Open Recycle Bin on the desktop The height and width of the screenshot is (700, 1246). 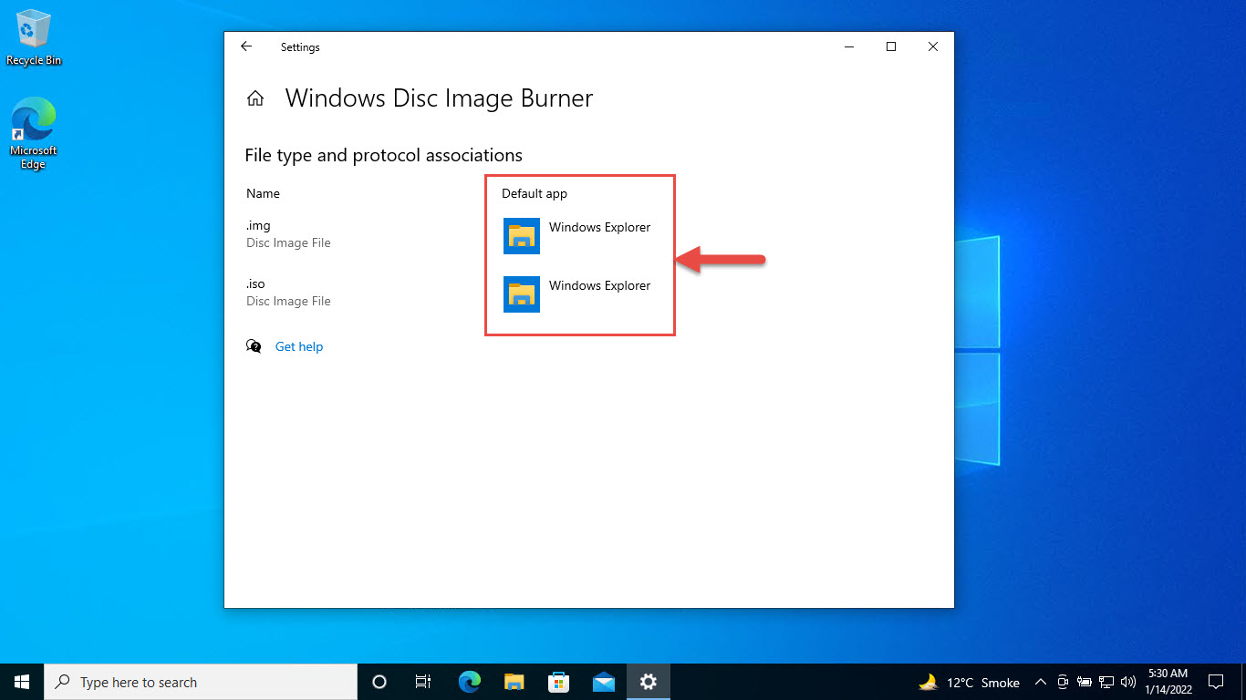pyautogui.click(x=34, y=38)
